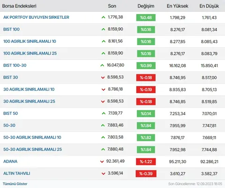225x188 pixels.
Task: Click the last value 7.139,77
Action: [115, 113]
